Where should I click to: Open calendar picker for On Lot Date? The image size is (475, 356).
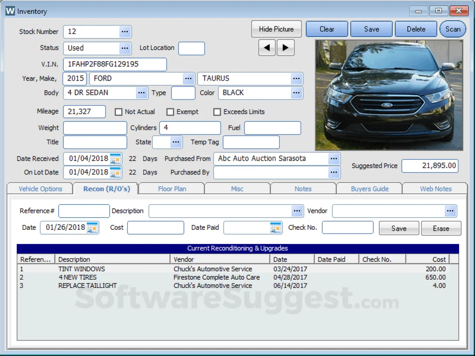click(116, 172)
